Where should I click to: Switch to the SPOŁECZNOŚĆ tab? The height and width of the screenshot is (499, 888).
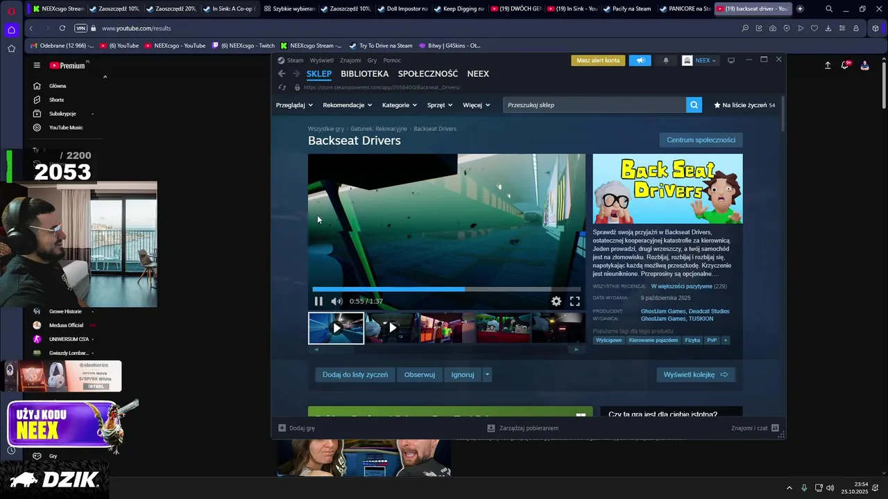(428, 73)
